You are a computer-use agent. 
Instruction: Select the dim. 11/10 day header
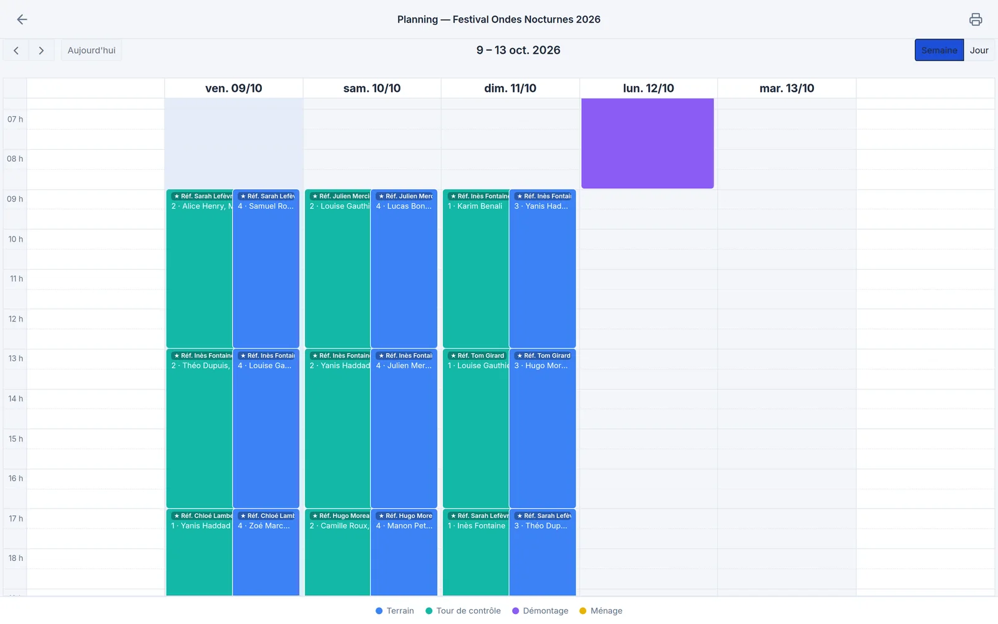tap(510, 89)
